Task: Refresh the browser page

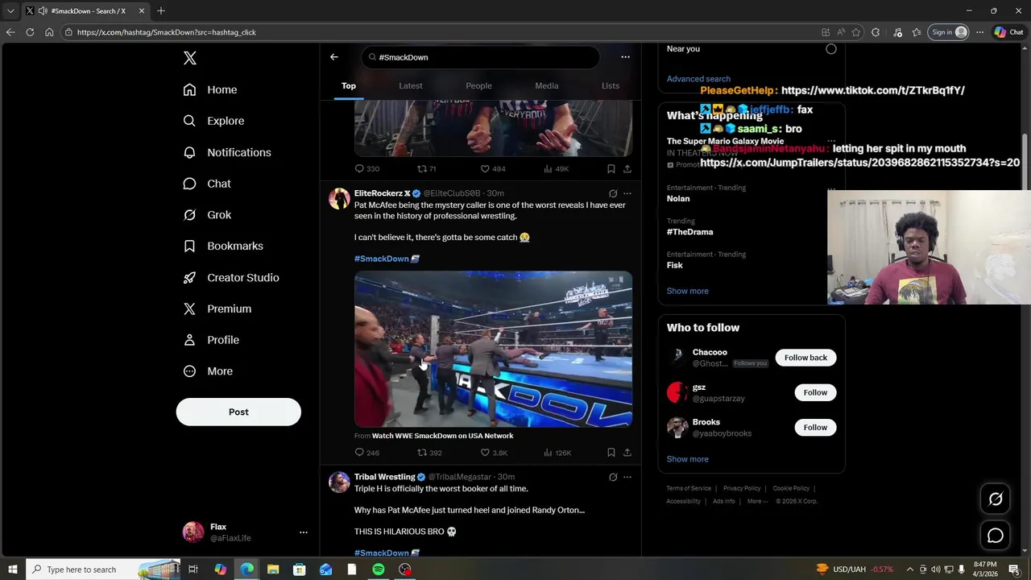Action: (30, 32)
